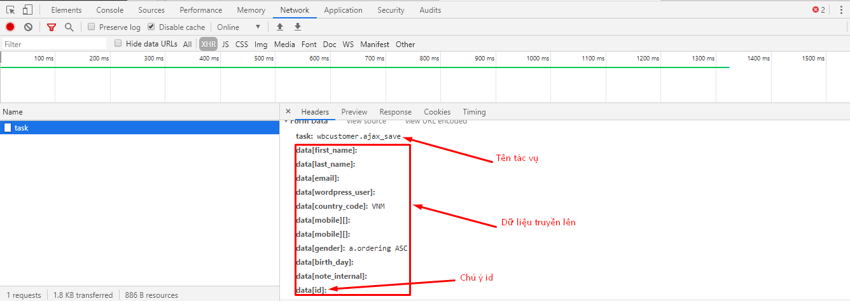Clear the network log

29,27
